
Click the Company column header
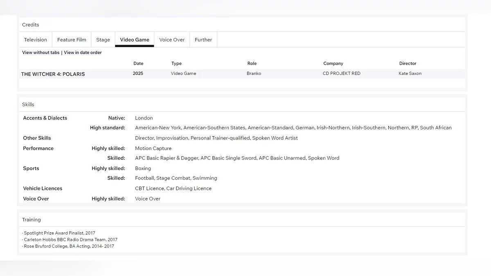click(333, 63)
